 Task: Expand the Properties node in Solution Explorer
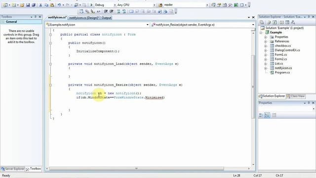266,37
